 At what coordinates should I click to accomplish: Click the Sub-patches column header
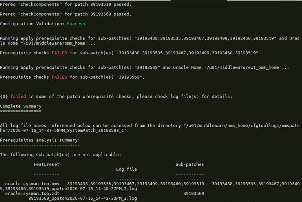point(190,164)
